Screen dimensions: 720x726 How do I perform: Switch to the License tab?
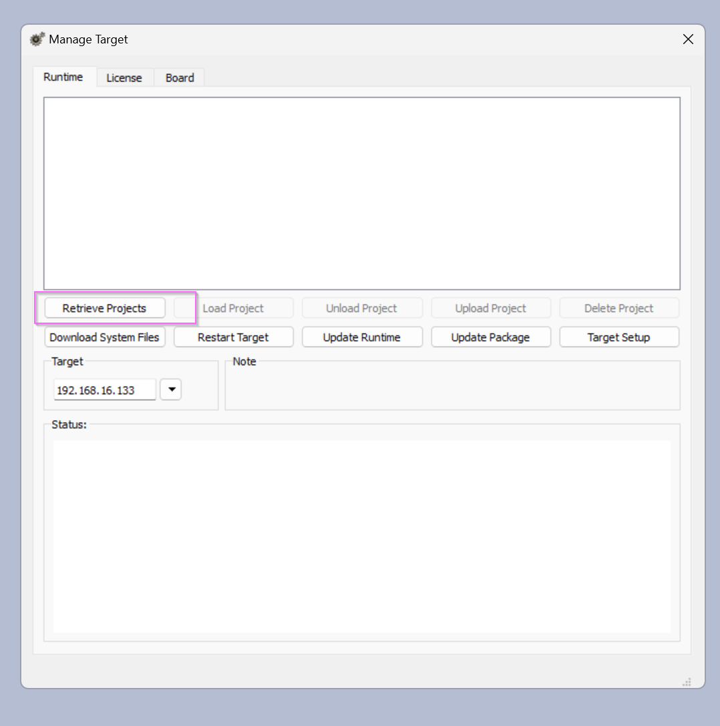coord(124,77)
